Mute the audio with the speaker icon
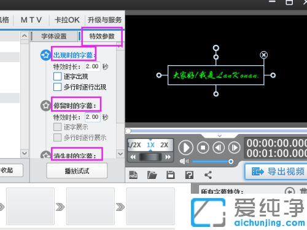 [184, 162]
